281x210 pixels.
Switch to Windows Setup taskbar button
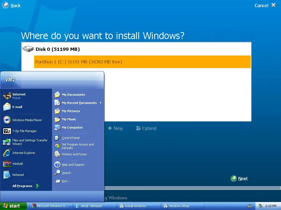[182, 206]
